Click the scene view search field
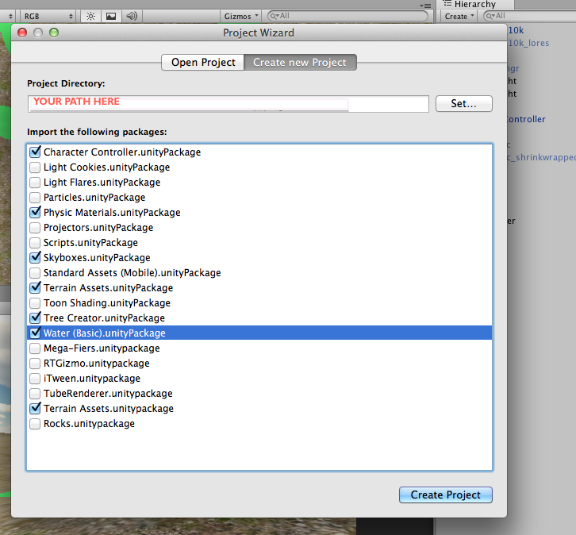This screenshot has height=535, width=576. (x=348, y=16)
